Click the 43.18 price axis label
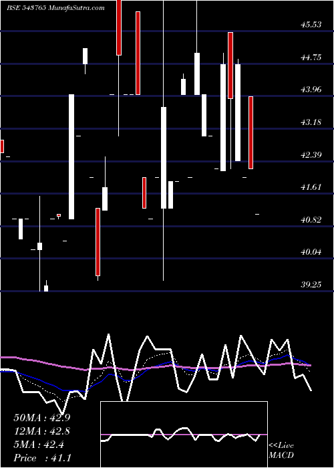 click(311, 122)
